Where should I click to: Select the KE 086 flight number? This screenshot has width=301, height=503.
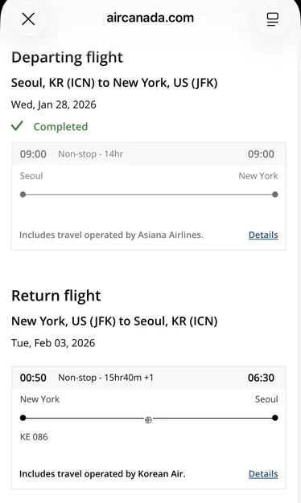pyautogui.click(x=34, y=437)
